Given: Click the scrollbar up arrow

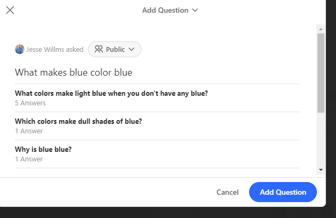Looking at the screenshot, I should [x=321, y=28].
